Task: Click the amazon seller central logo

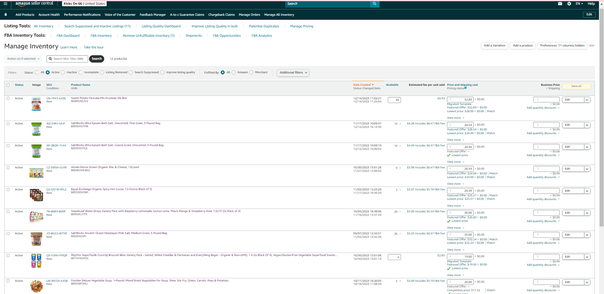Action: click(35, 3)
